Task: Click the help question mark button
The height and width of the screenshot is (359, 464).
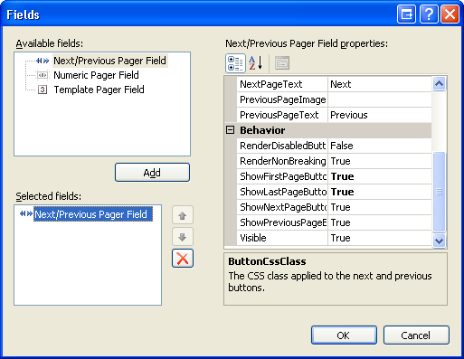Action: [x=429, y=14]
